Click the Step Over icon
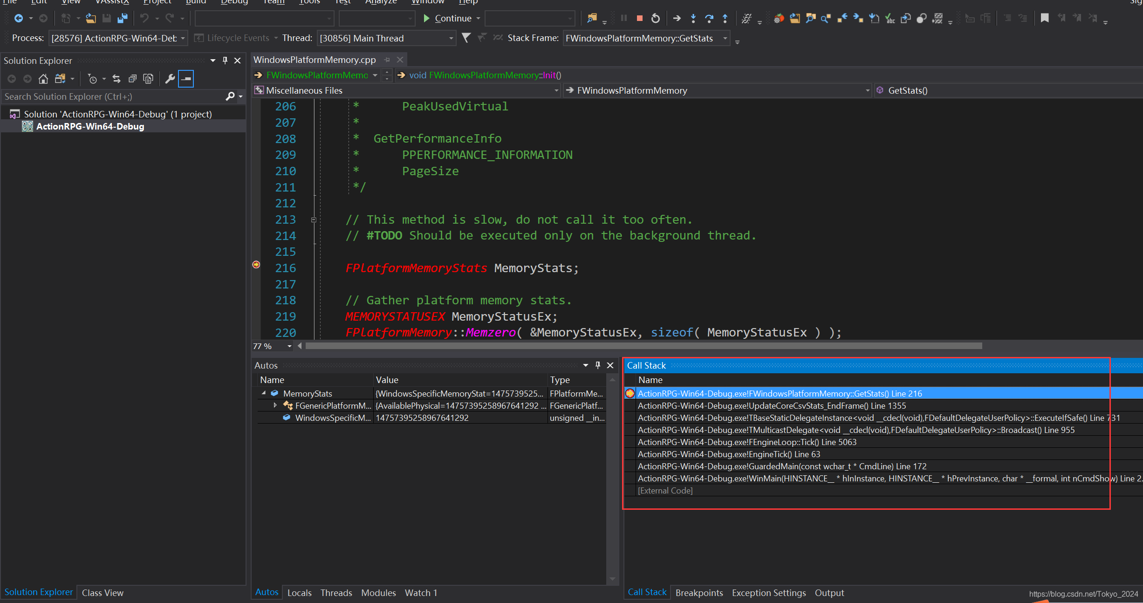This screenshot has width=1143, height=603. coord(709,18)
